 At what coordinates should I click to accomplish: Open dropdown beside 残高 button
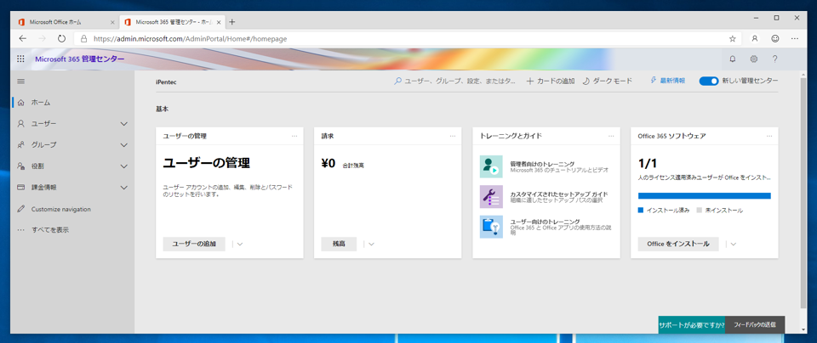[x=372, y=245]
